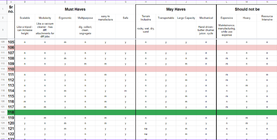Click Safe value 'm' in row 114
This screenshot has width=277, height=140.
point(125,91)
